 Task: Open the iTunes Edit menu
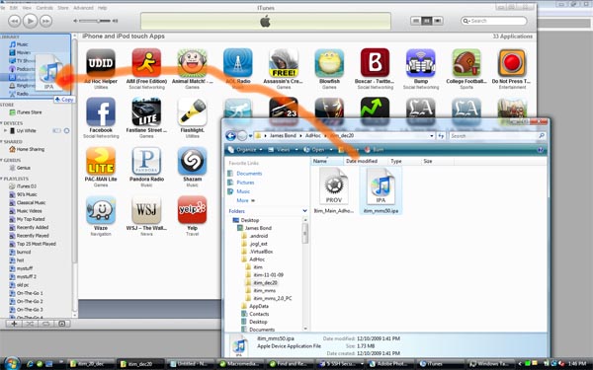14,8
